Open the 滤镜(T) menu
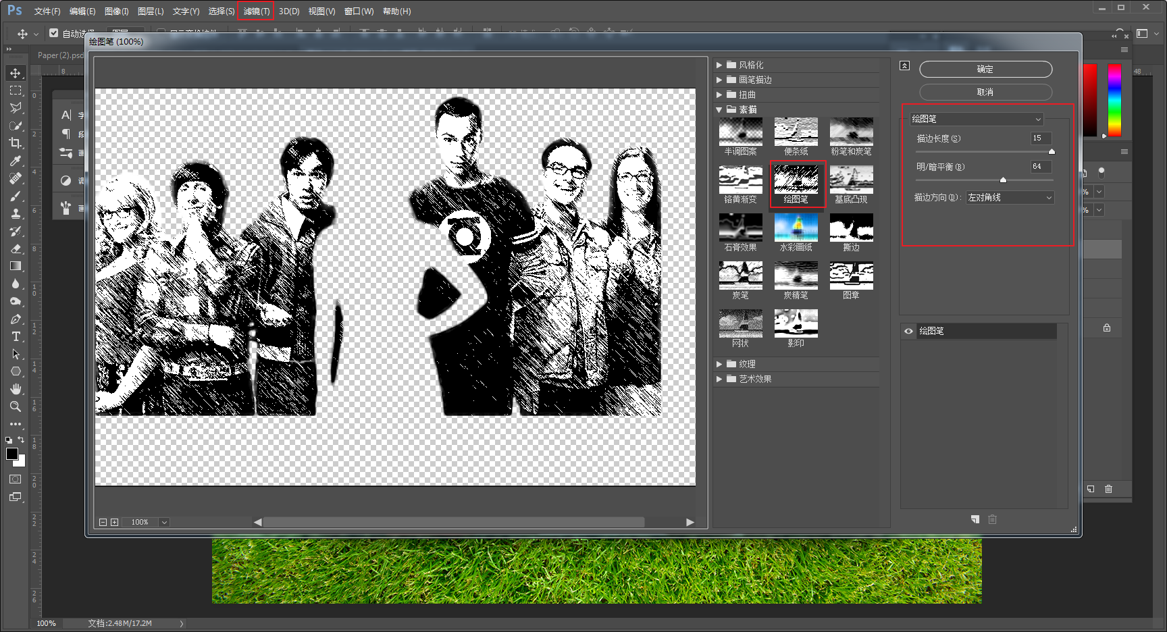 point(256,11)
